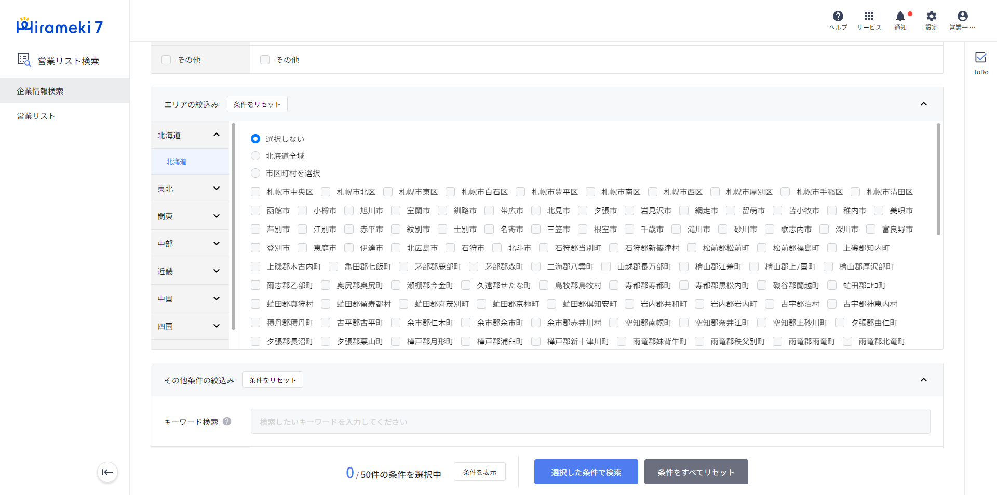Click the municipality list scrollbar
Screen dimensions: 997x495
coord(938,179)
